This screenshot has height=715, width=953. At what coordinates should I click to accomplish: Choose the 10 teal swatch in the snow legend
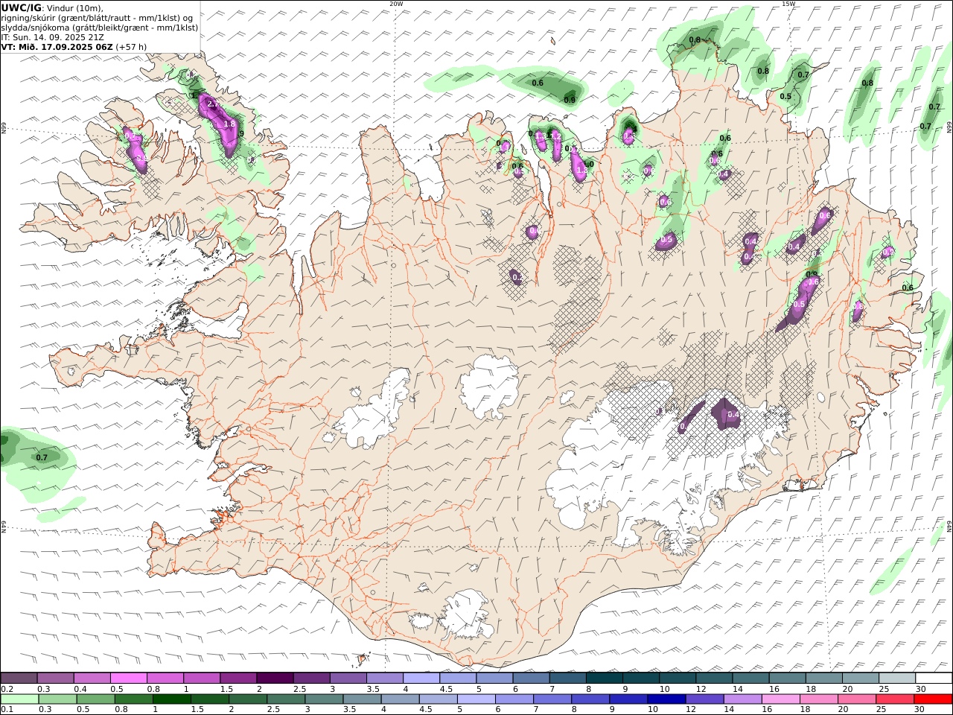(677, 678)
